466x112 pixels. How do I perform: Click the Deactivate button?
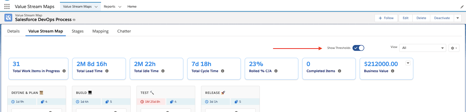tap(442, 18)
